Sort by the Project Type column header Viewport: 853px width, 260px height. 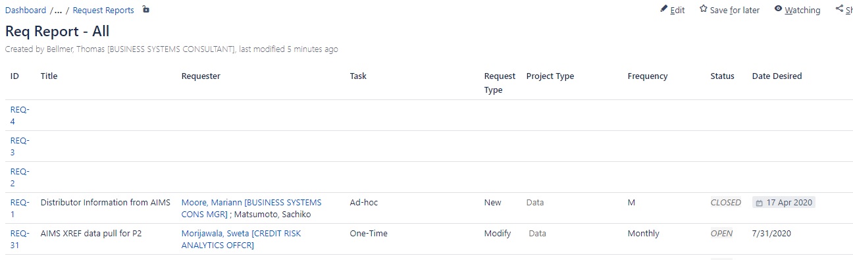550,76
